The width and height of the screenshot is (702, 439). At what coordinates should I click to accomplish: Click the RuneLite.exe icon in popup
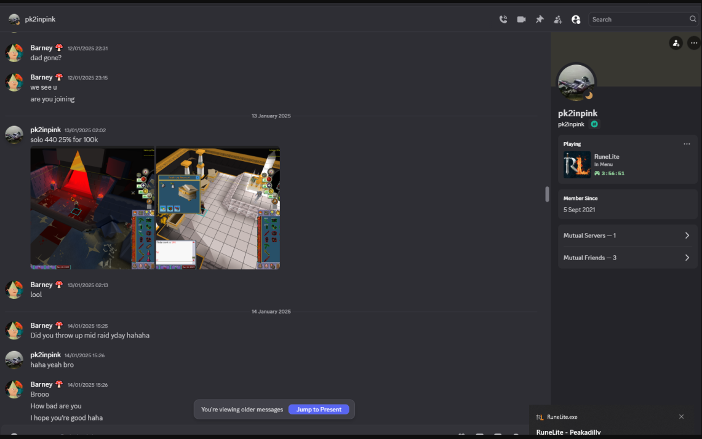point(540,417)
